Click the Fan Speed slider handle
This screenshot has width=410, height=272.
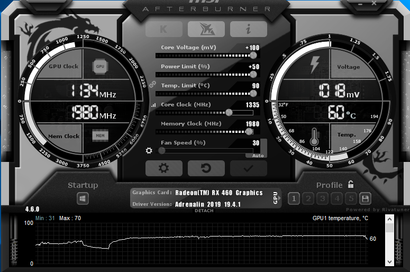click(161, 150)
